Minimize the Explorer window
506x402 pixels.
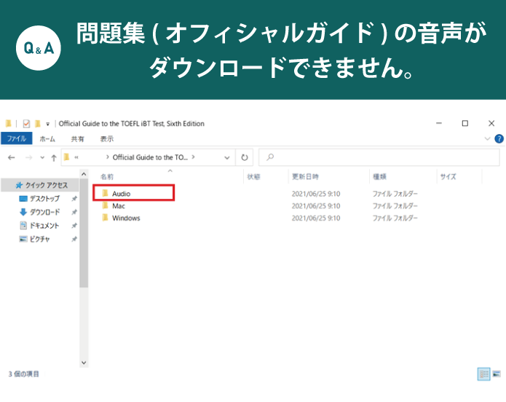coord(439,123)
